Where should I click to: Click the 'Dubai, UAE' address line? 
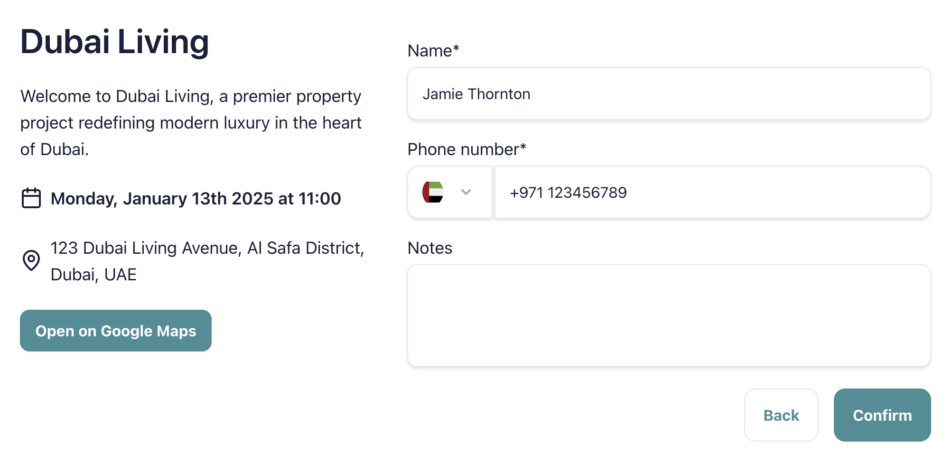(93, 275)
